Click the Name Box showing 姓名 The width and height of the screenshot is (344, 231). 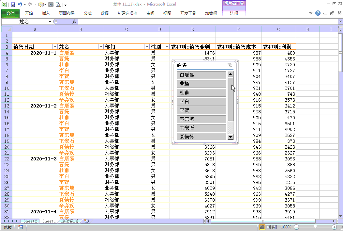pos(24,22)
